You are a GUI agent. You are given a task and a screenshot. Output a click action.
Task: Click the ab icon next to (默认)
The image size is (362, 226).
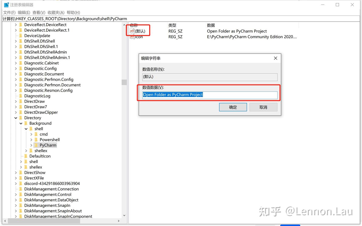click(132, 31)
